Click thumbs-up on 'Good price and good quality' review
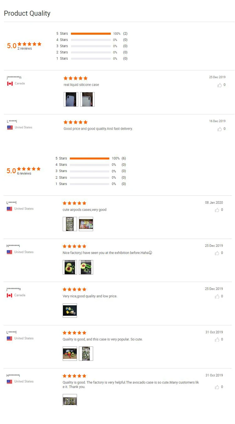The image size is (235, 424). coord(219,129)
